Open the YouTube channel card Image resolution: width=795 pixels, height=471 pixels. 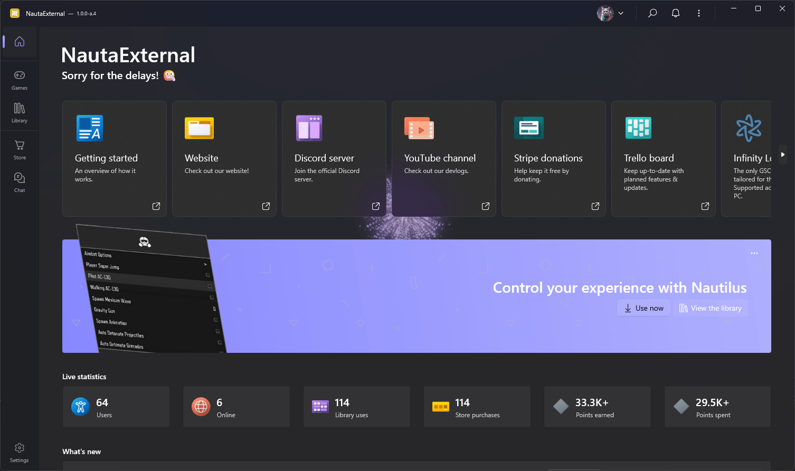point(444,159)
